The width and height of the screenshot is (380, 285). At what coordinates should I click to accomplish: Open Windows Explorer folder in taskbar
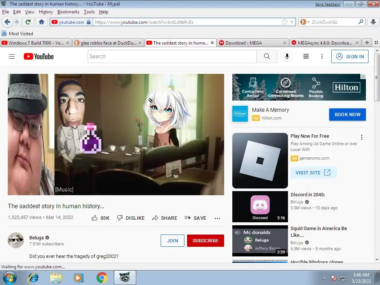56,278
